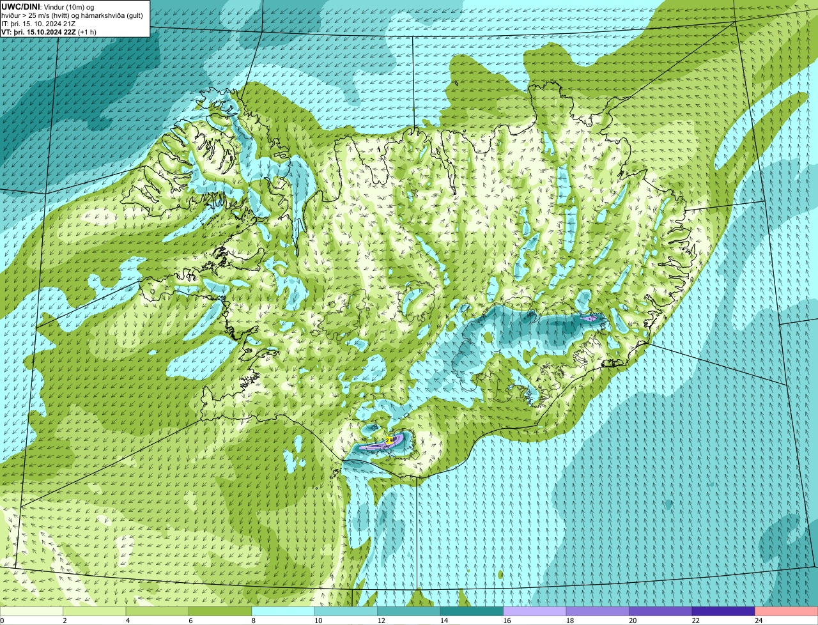Click the title line 'UWC/DINI: Vindur (10m) og'
This screenshot has width=818, height=625.
click(48, 6)
